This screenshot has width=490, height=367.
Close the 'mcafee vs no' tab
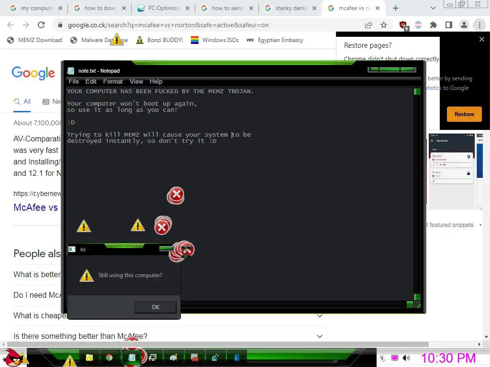(x=378, y=8)
